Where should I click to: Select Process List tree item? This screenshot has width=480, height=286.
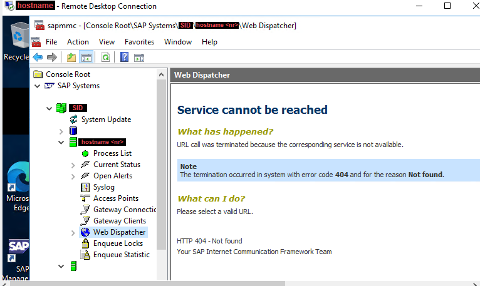click(112, 153)
